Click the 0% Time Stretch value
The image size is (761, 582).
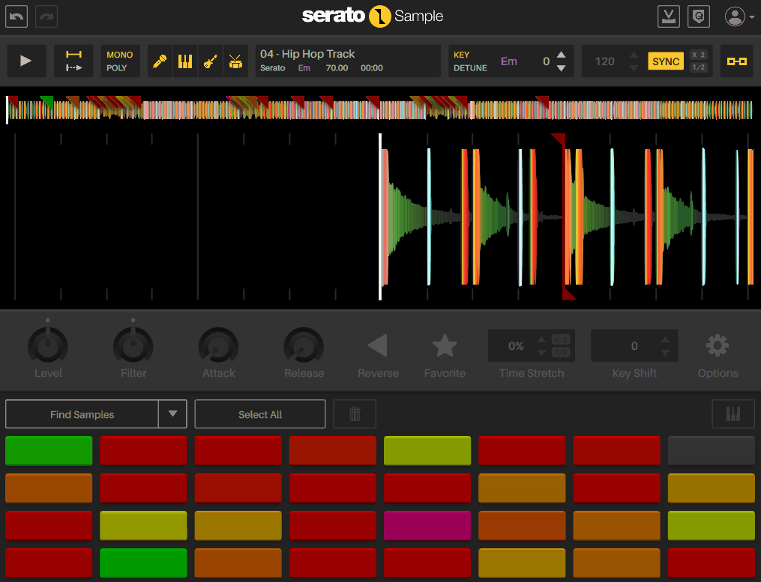[515, 346]
